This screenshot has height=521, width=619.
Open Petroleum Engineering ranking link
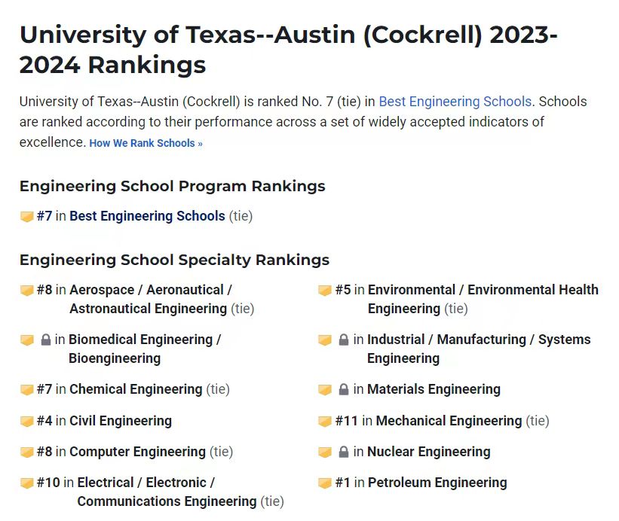[437, 483]
